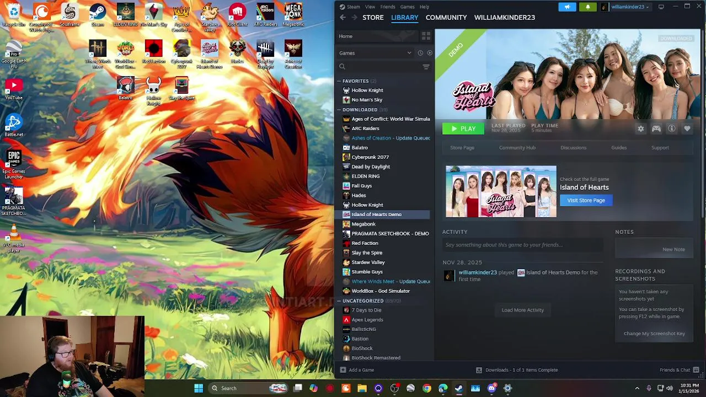The image size is (706, 397).
Task: Select Riot Client desktop icon
Action: (x=237, y=15)
